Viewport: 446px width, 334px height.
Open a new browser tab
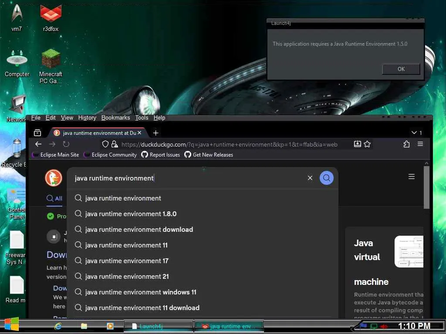coord(155,133)
